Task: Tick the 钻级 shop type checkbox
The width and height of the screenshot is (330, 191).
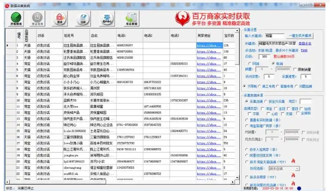Action: pos(301,109)
